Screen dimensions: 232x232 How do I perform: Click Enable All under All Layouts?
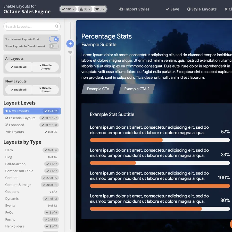(x=19, y=67)
